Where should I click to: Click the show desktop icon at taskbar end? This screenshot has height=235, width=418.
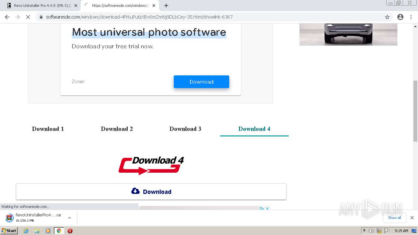click(x=414, y=231)
